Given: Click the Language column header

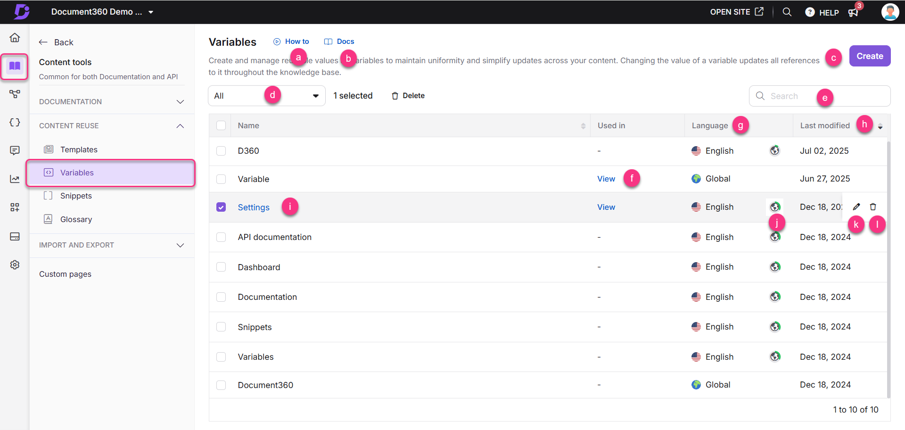Looking at the screenshot, I should [x=710, y=125].
